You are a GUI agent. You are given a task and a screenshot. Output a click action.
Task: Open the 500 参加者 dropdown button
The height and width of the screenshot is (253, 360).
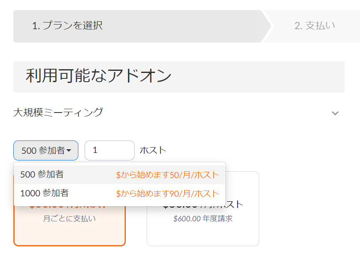(x=45, y=150)
